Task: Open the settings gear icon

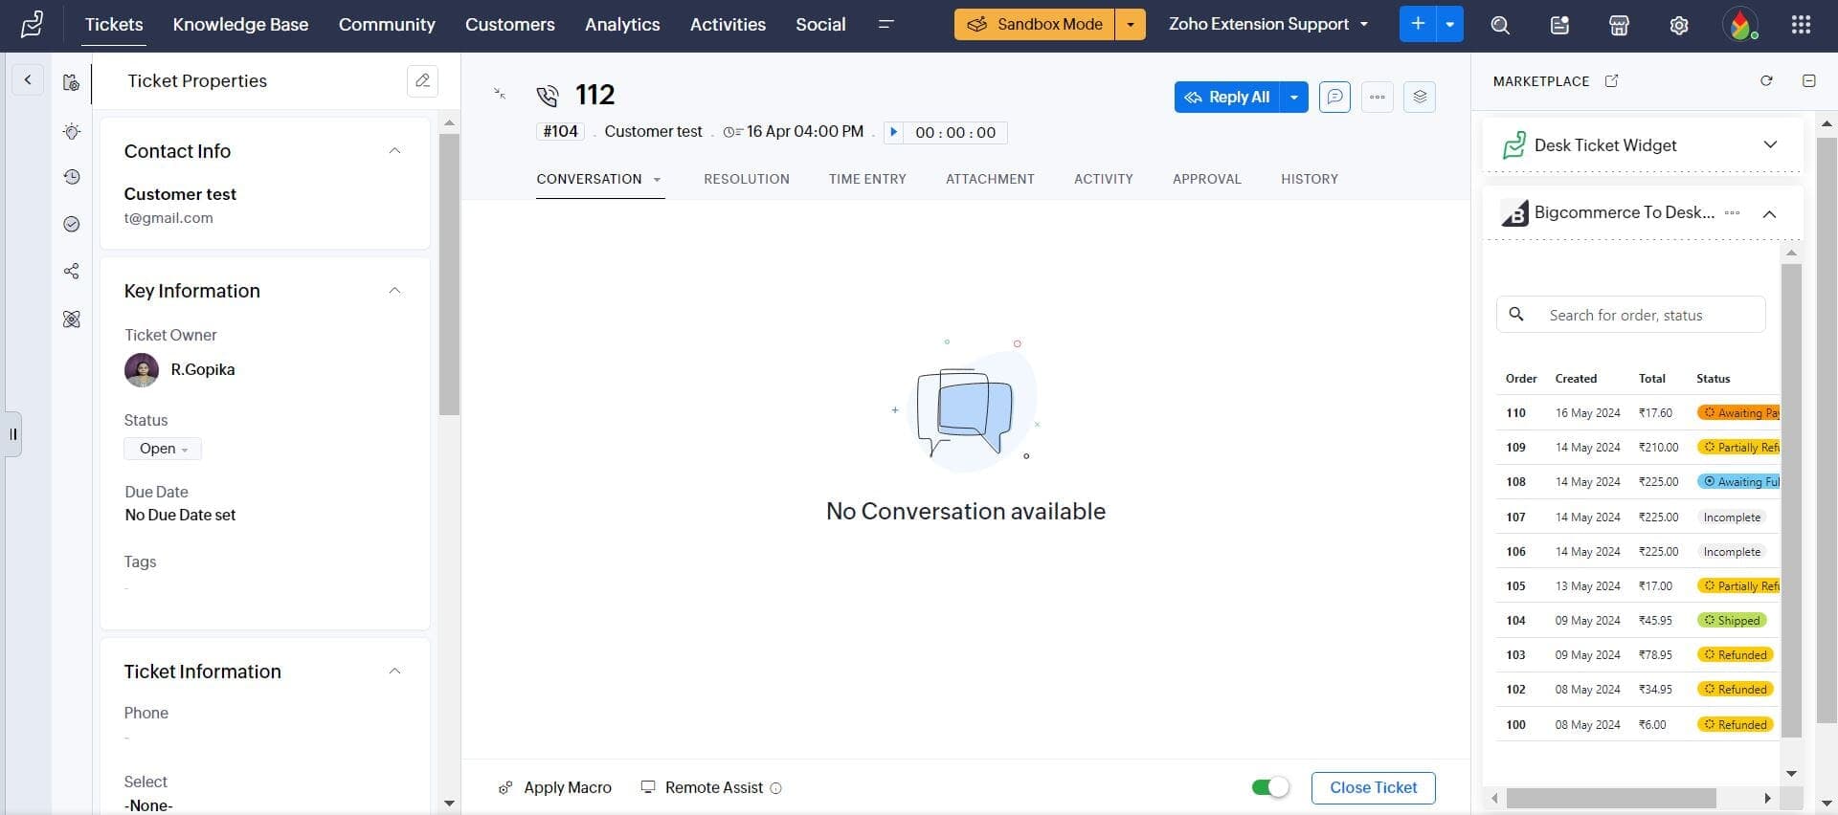Action: pos(1678,25)
